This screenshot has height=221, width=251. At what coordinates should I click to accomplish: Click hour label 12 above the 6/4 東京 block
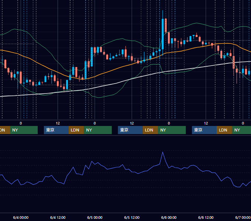point(58,123)
